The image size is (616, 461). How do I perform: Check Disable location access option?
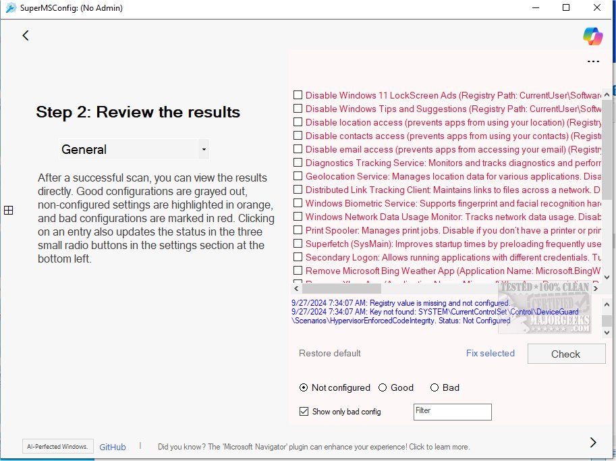point(298,122)
